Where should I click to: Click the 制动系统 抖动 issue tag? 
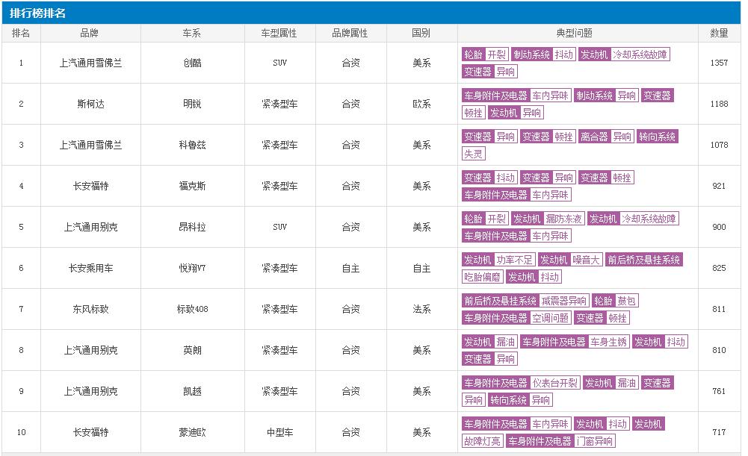tap(543, 54)
